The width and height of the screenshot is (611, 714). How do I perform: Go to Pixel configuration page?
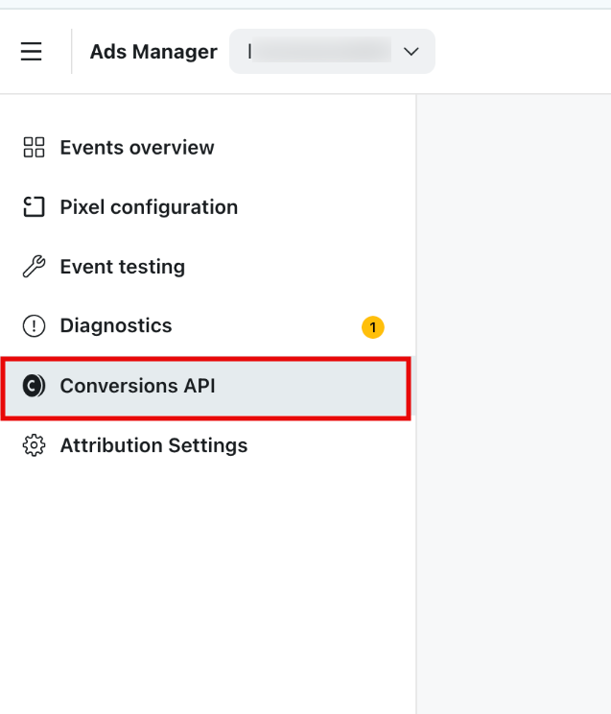tap(207, 207)
